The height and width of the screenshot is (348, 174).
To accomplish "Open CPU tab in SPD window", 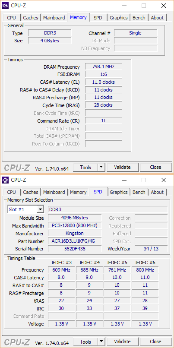I will pos(11,192).
